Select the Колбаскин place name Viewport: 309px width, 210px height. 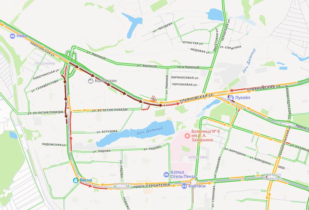point(105,81)
